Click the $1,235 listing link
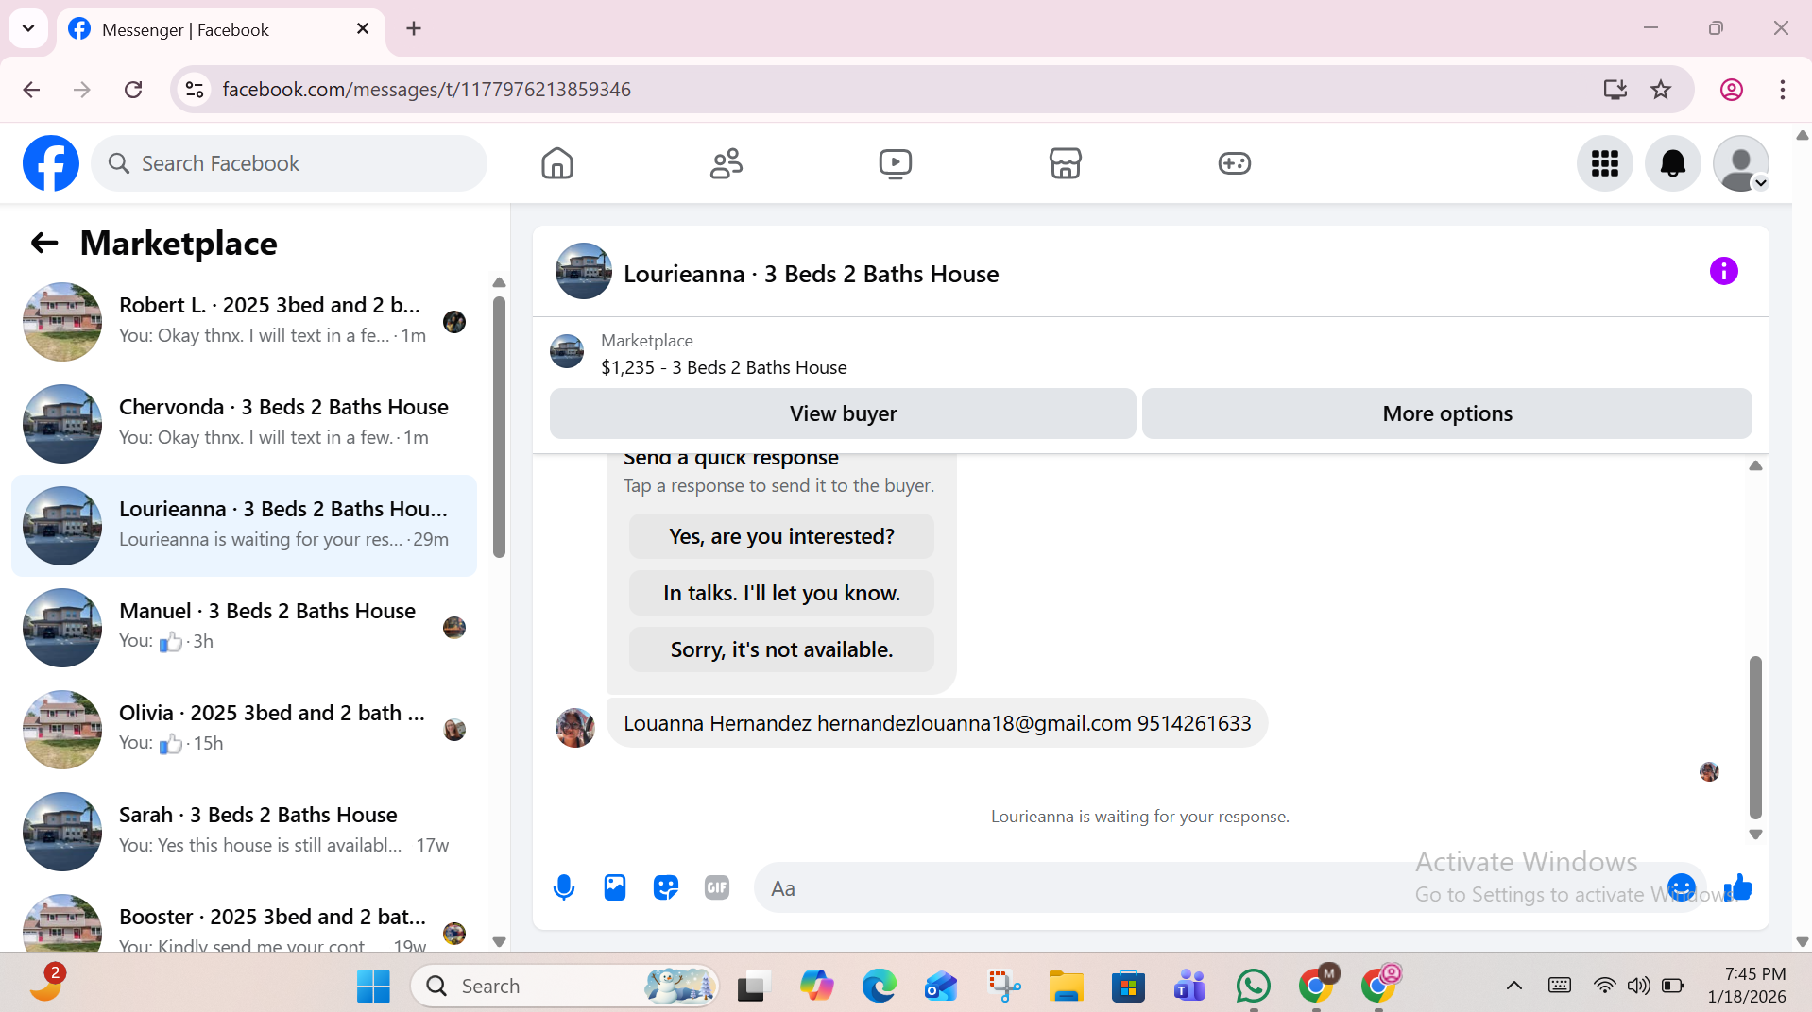This screenshot has height=1012, width=1812. (x=724, y=367)
